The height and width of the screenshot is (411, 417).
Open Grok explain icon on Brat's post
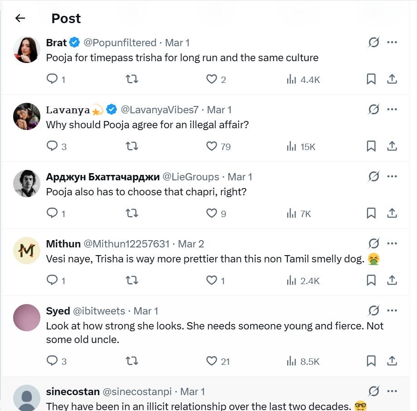(373, 43)
